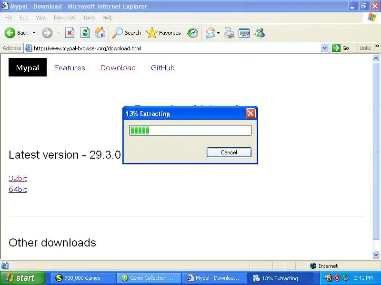Open the Favorites menu
Image resolution: width=381 pixels, height=285 pixels.
[65, 18]
